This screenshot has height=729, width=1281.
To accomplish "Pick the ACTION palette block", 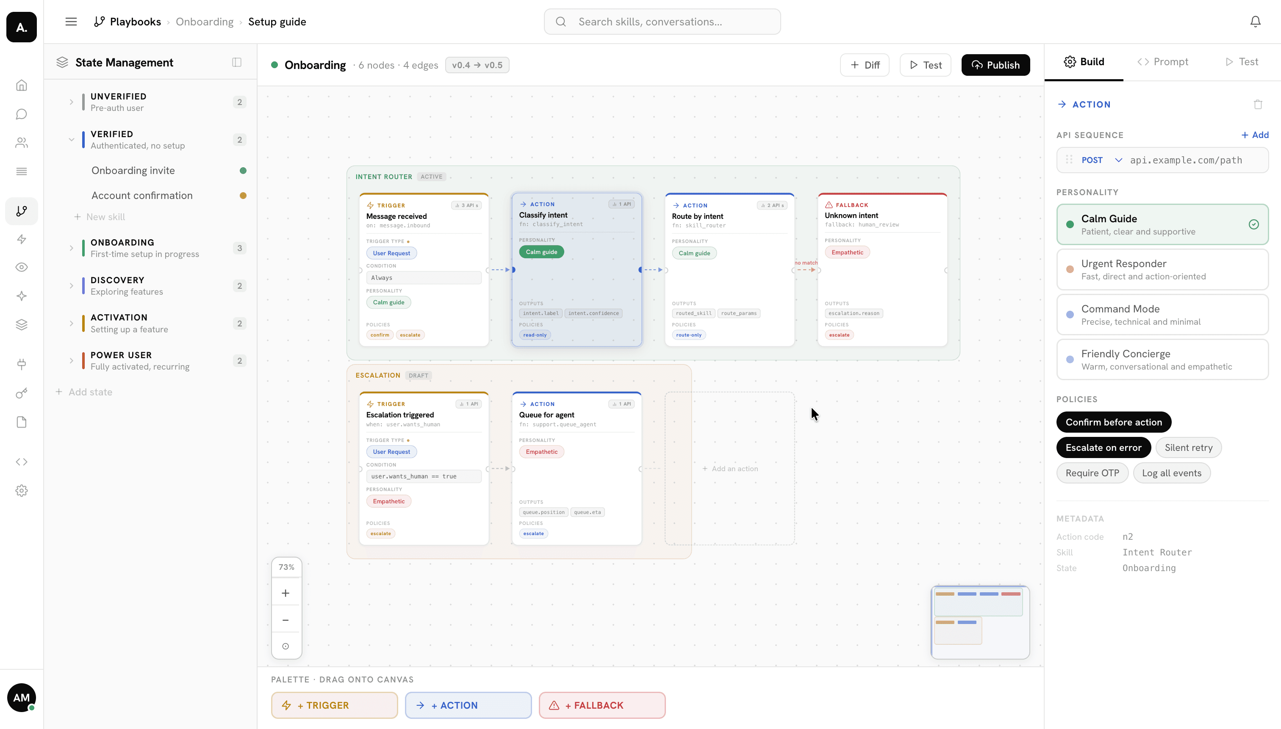I will (468, 705).
